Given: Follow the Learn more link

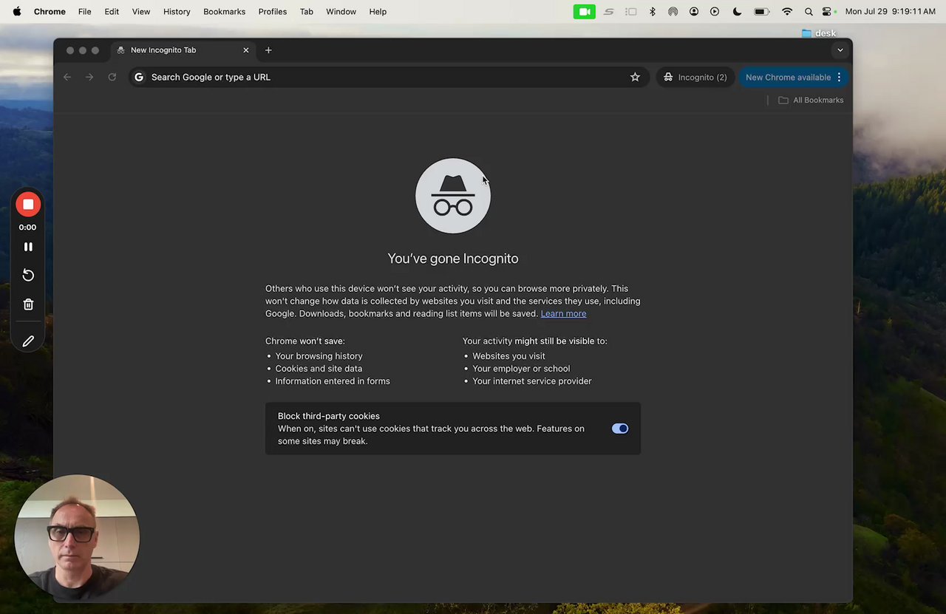Looking at the screenshot, I should (563, 313).
